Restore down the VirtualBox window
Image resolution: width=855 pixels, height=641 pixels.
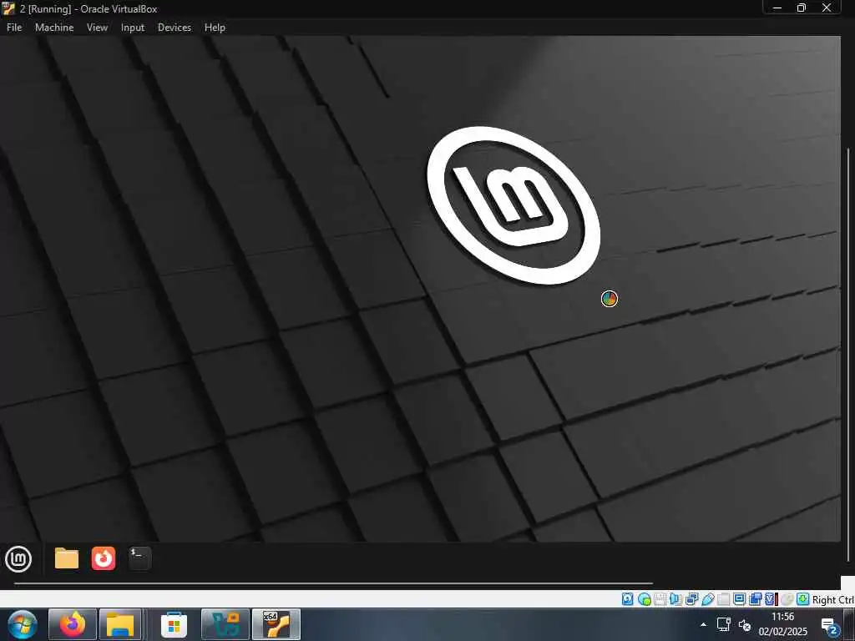point(802,8)
